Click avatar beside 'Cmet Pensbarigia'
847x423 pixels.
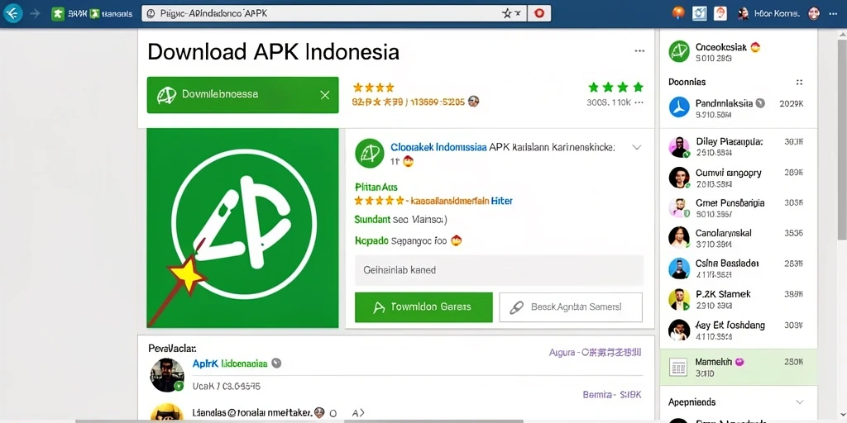[x=679, y=207]
